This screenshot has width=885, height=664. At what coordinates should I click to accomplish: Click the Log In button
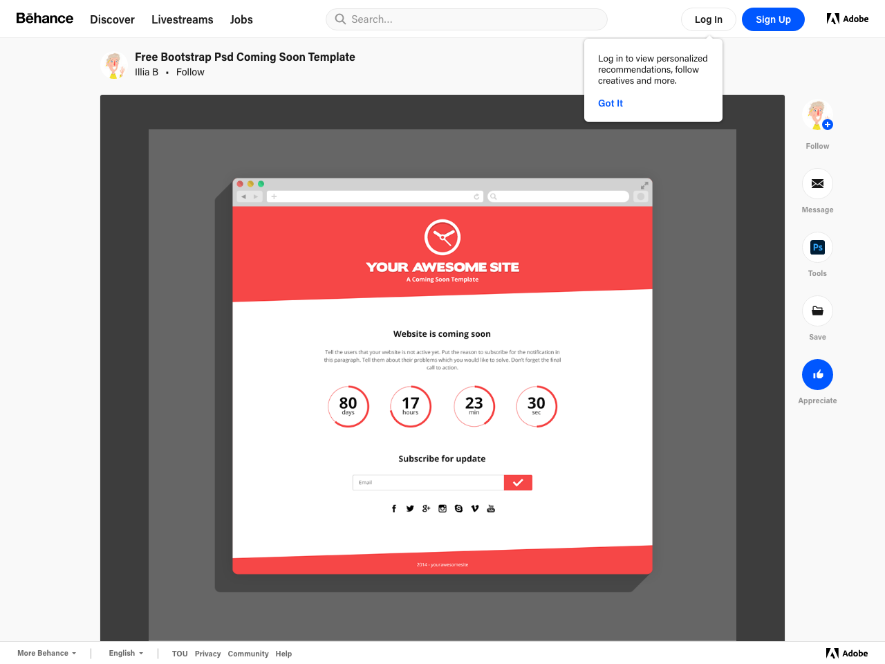pyautogui.click(x=708, y=19)
